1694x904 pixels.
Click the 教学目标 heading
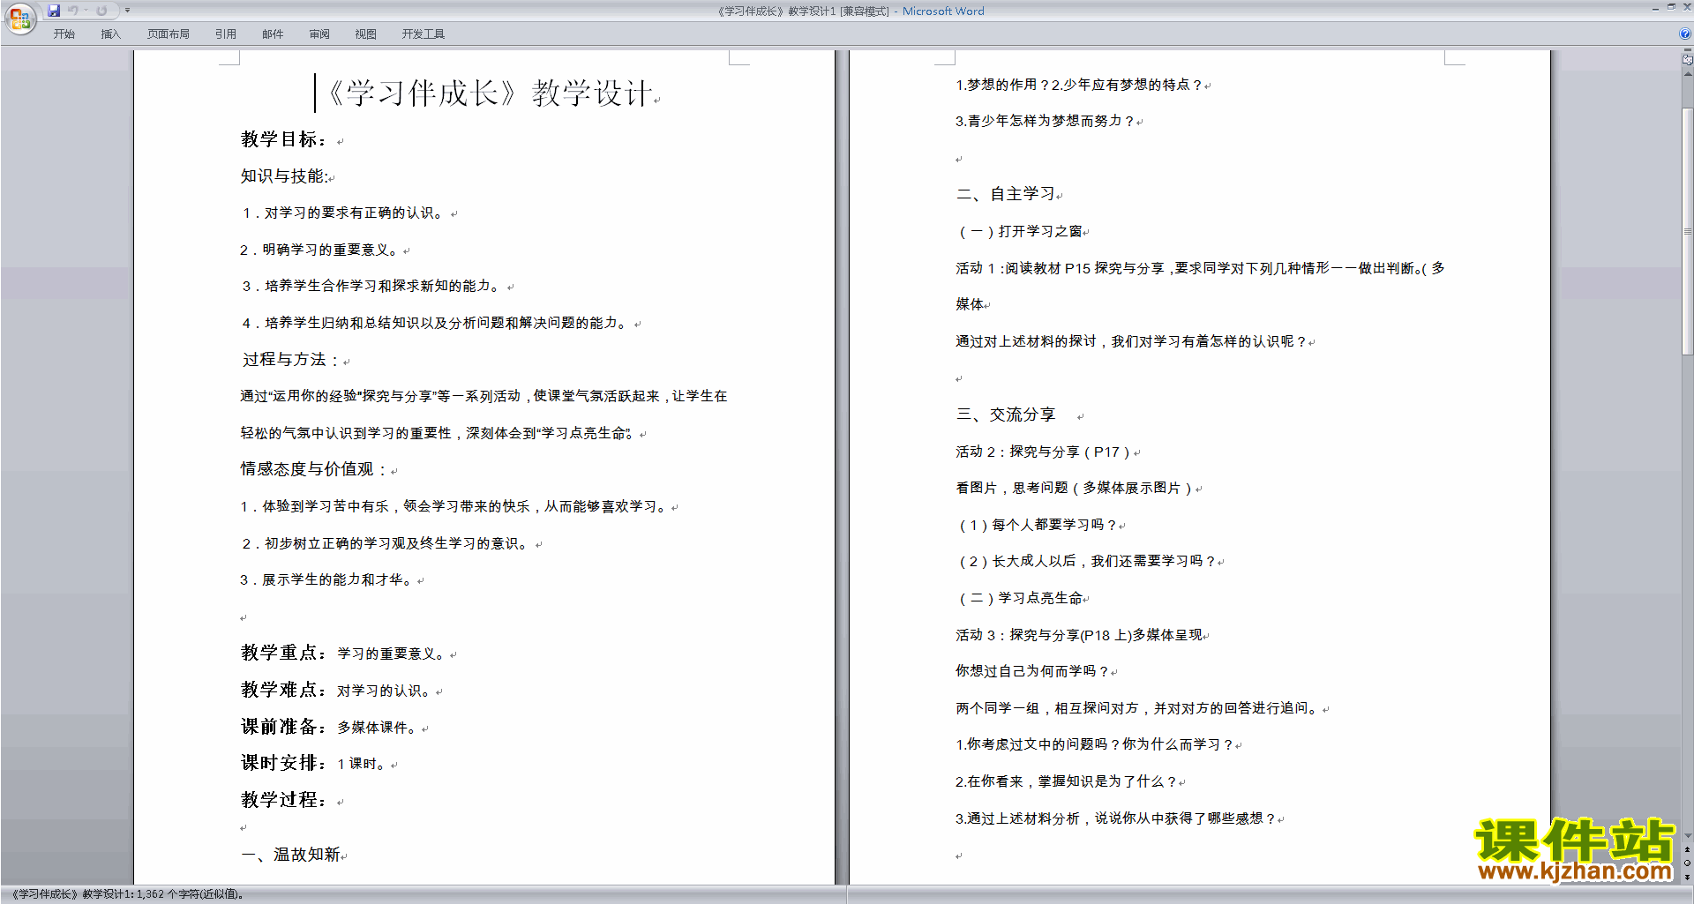pos(283,139)
